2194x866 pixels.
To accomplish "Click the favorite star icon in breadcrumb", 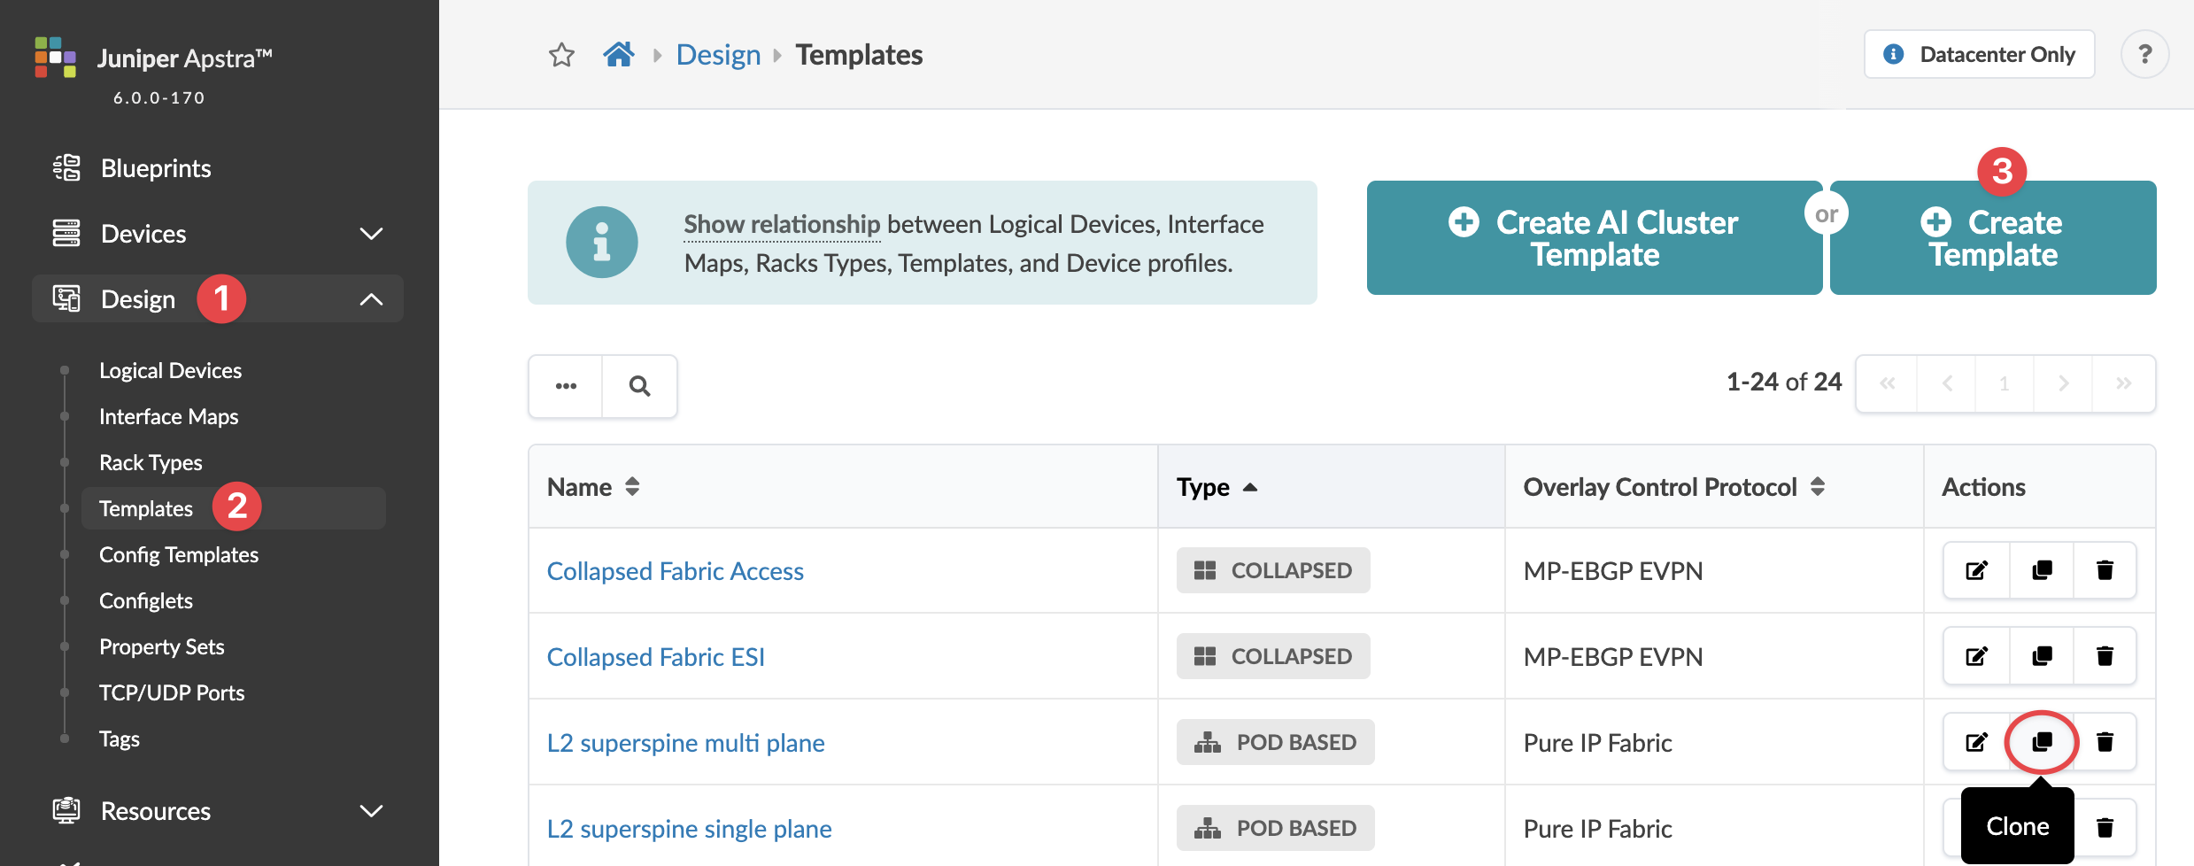I will coord(561,55).
